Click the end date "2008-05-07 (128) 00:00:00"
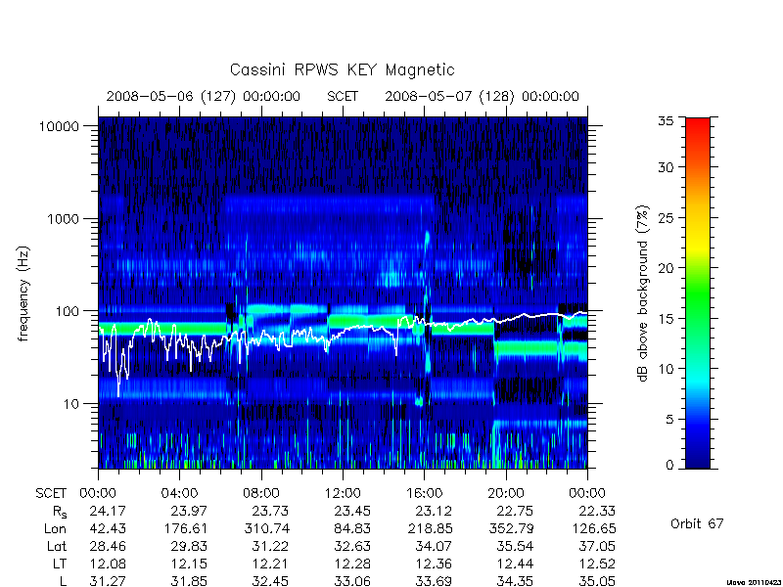 (x=482, y=96)
